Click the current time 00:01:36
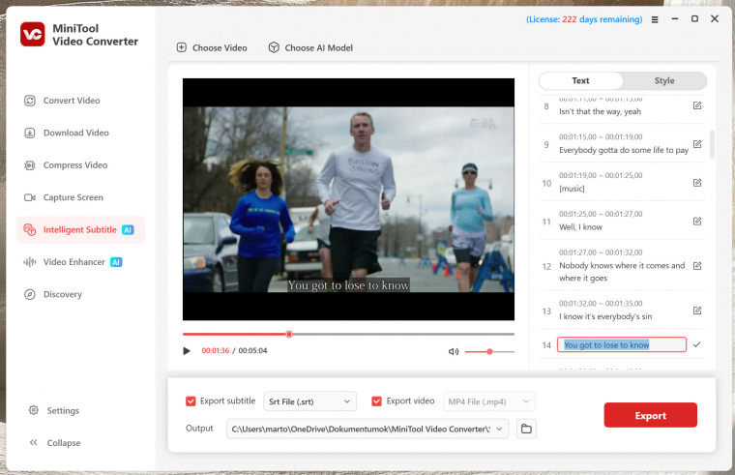This screenshot has width=735, height=475. [x=215, y=351]
